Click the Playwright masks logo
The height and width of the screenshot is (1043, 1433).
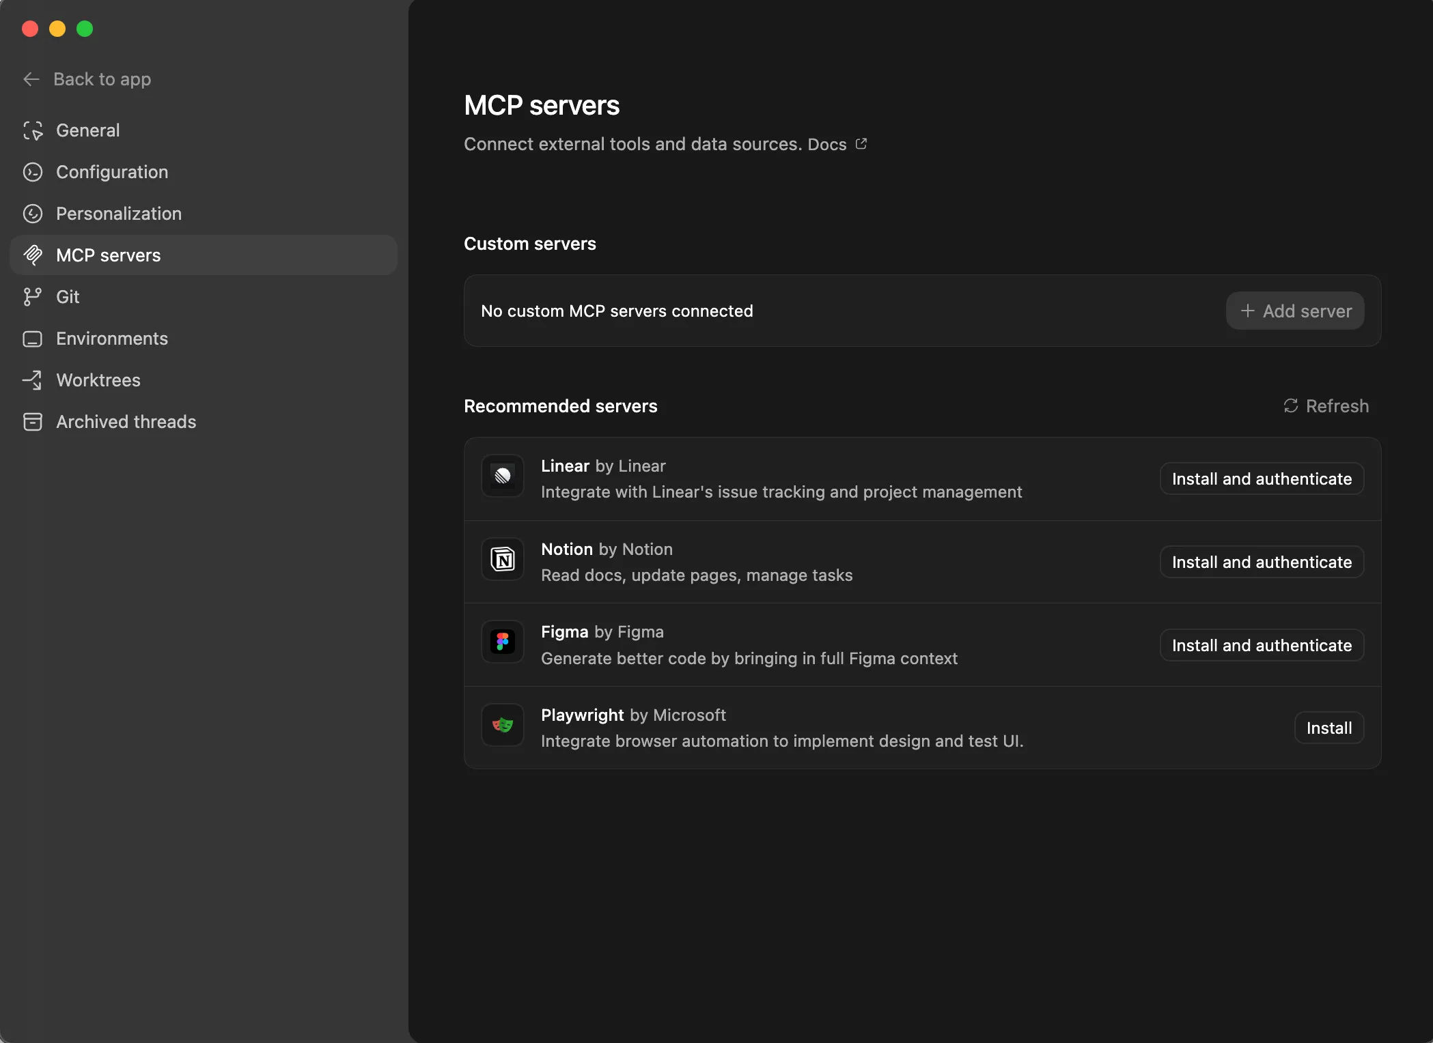coord(502,725)
